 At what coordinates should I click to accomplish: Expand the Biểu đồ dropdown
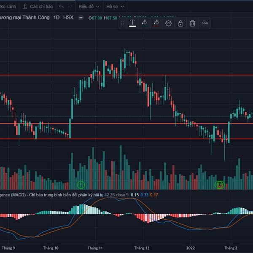pyautogui.click(x=89, y=7)
